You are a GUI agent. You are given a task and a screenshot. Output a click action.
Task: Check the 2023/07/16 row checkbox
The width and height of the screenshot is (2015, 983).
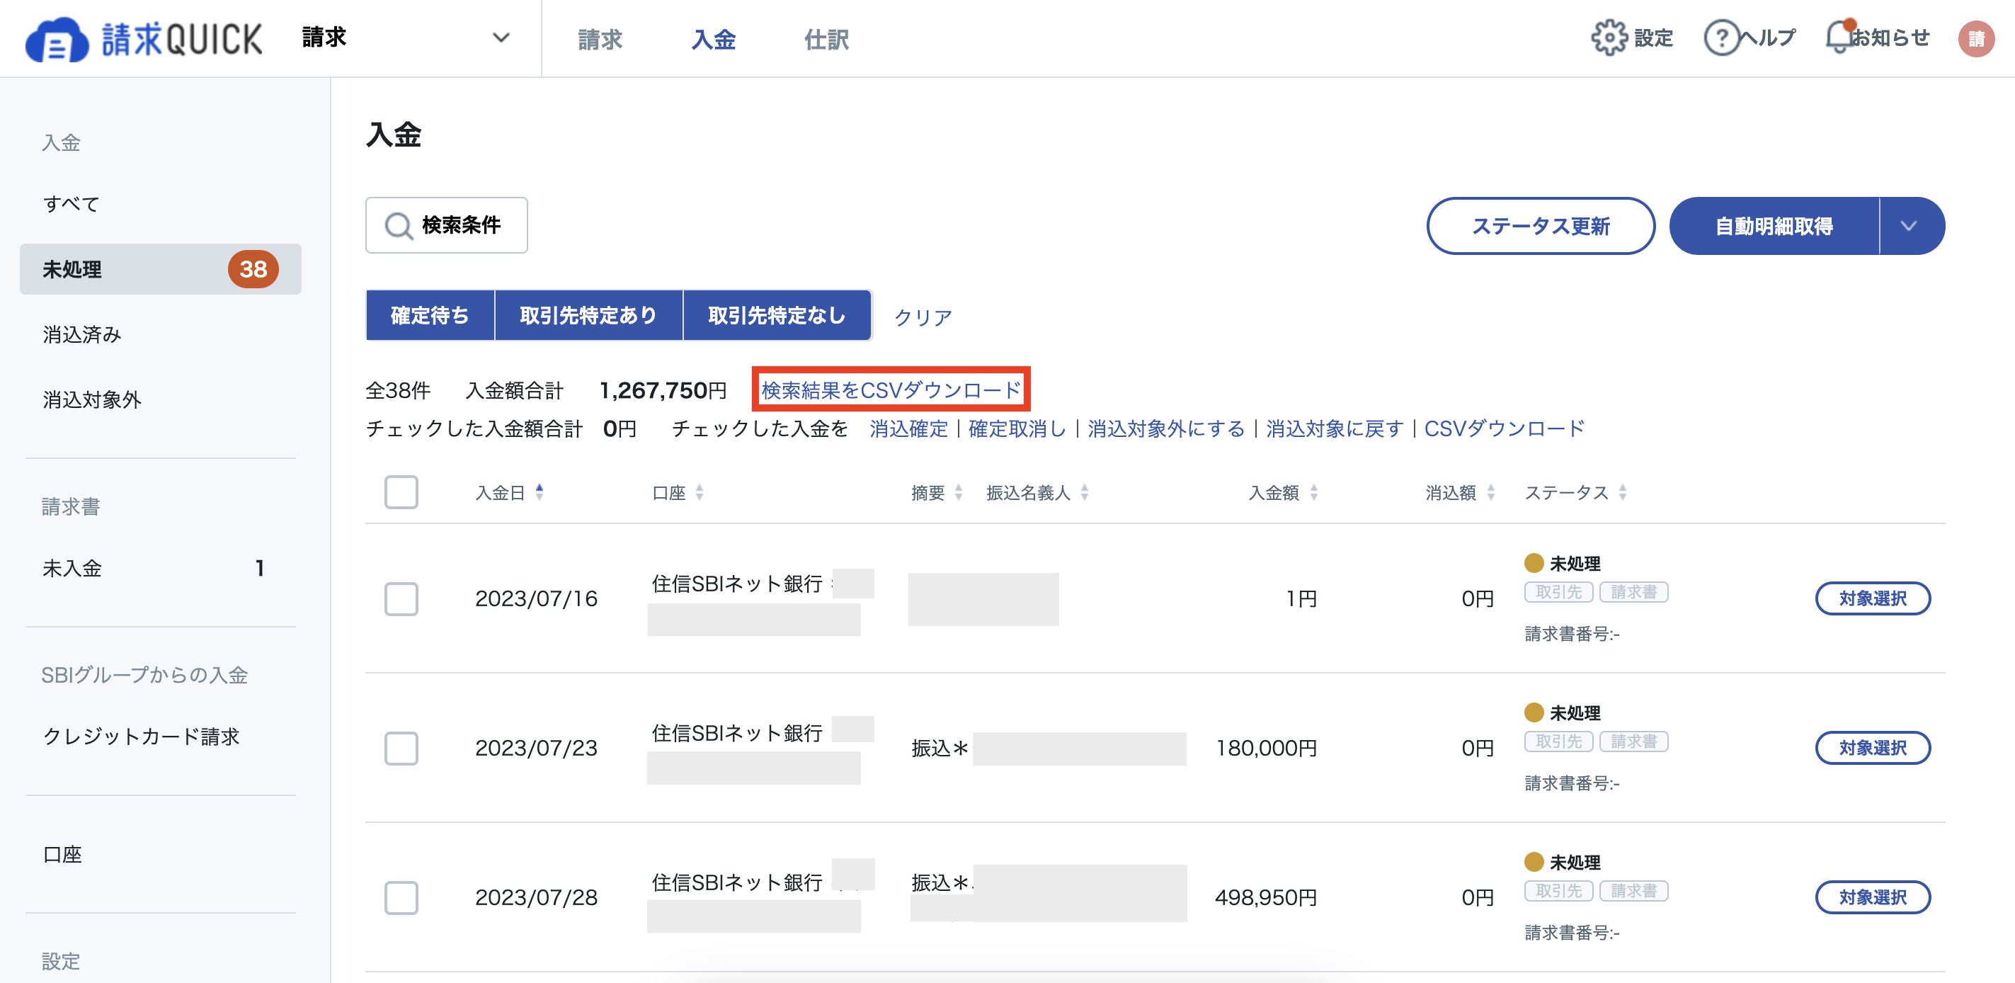[401, 598]
